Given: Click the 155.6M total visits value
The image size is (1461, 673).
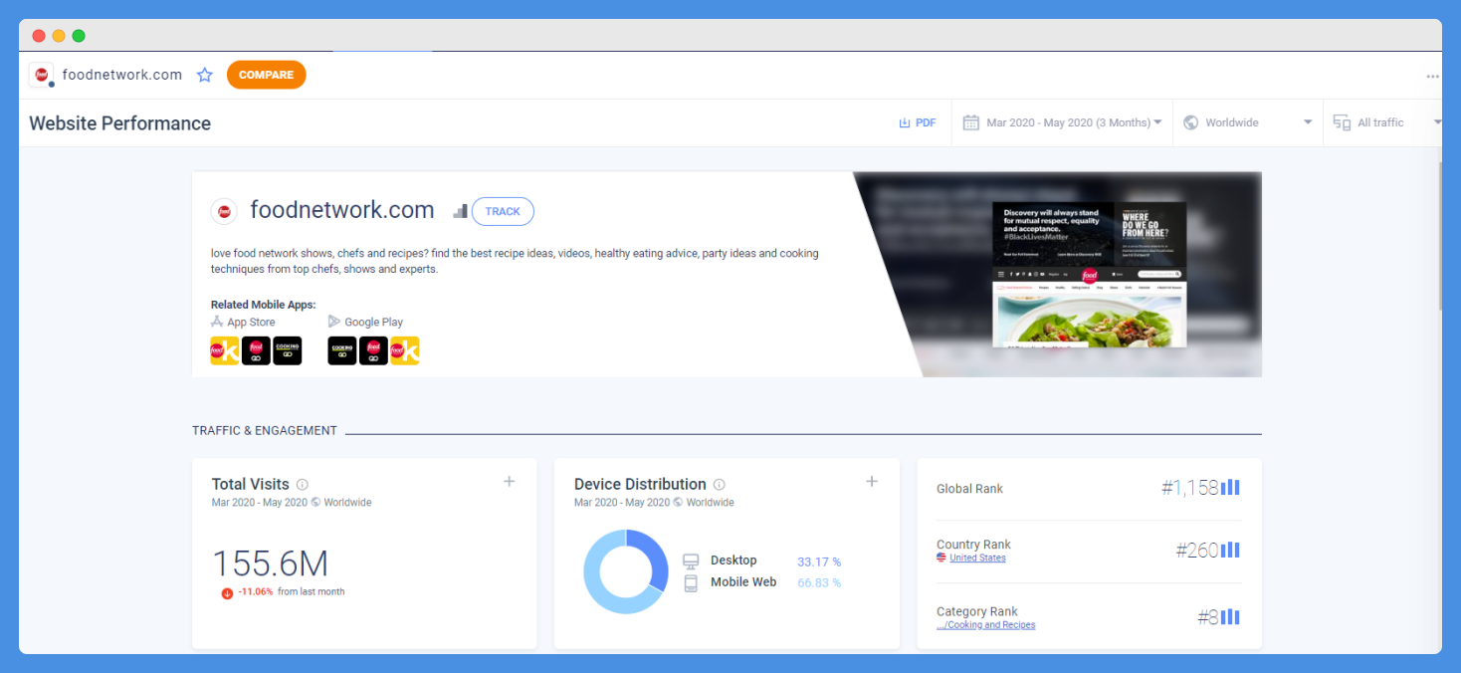Looking at the screenshot, I should 270,564.
